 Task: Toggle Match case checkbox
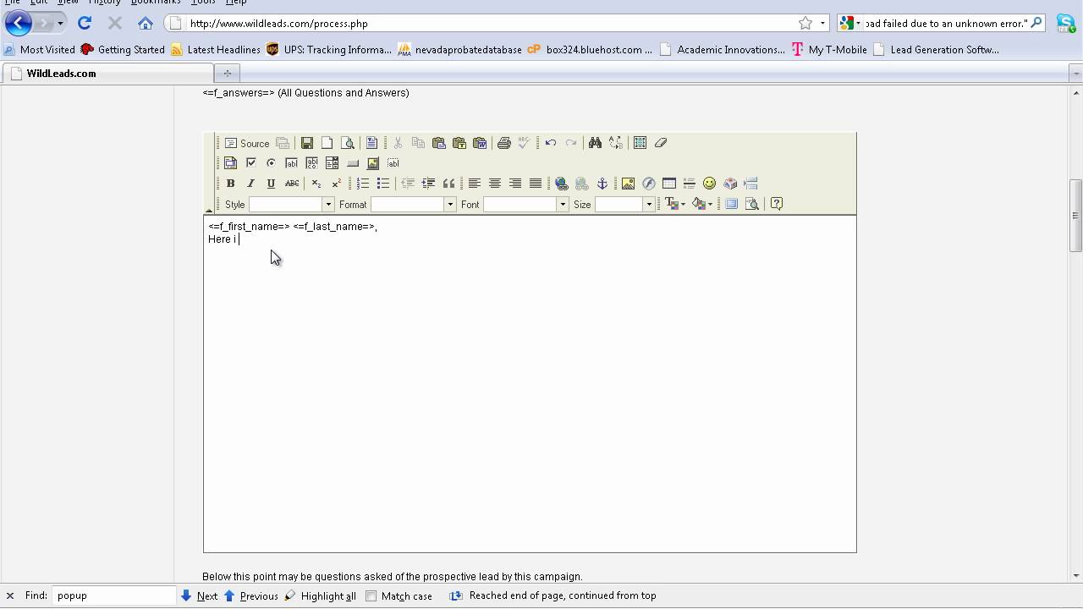pyautogui.click(x=371, y=595)
